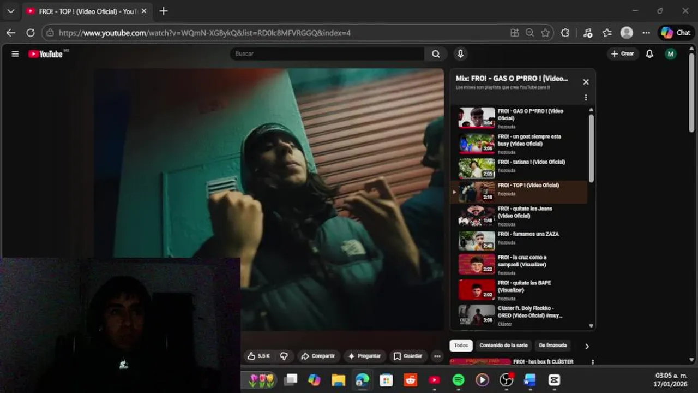The width and height of the screenshot is (698, 393).
Task: Open the Edge apps grid icon in address bar
Action: [514, 33]
